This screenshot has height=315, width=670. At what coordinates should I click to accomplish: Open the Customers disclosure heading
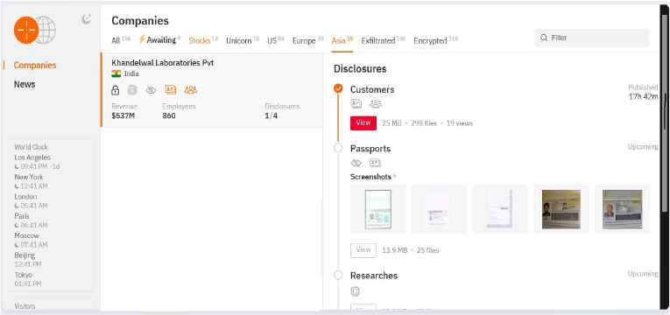coord(372,89)
